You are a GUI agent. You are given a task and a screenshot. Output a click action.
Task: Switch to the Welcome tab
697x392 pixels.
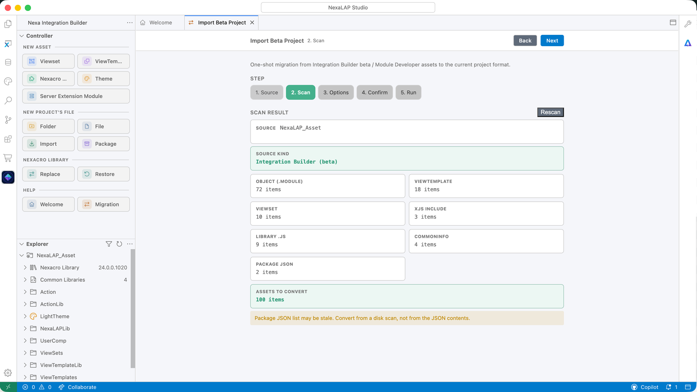tap(160, 23)
